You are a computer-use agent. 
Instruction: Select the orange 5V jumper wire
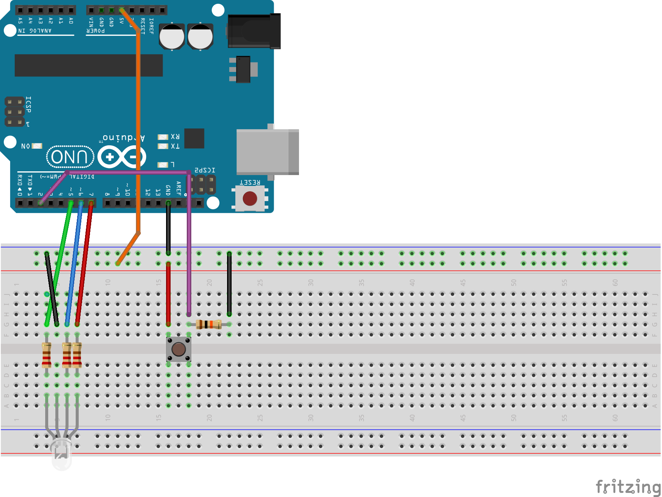pos(138,113)
